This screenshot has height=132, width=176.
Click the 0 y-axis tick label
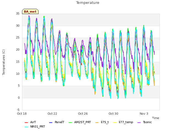19,98
